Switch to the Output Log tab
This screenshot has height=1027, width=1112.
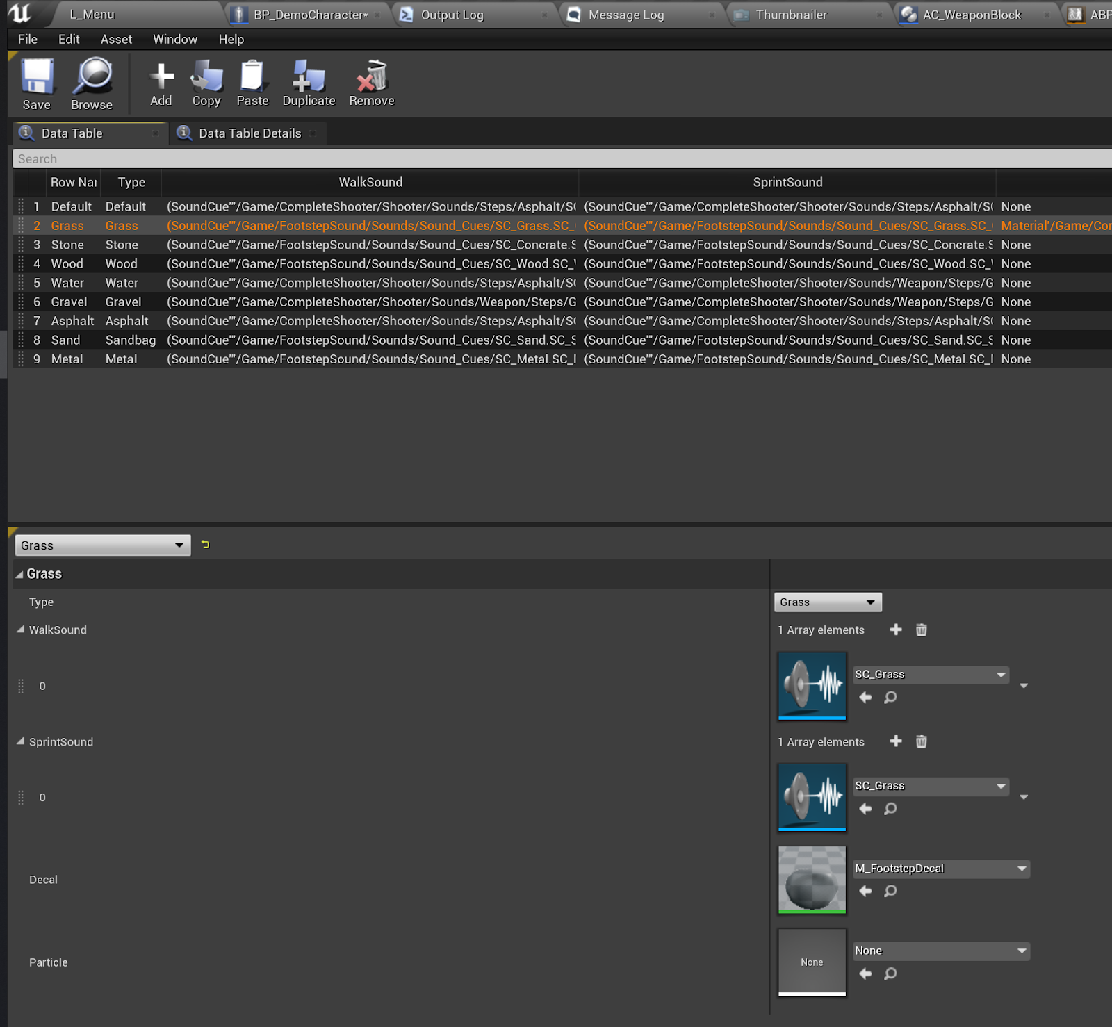(x=475, y=15)
